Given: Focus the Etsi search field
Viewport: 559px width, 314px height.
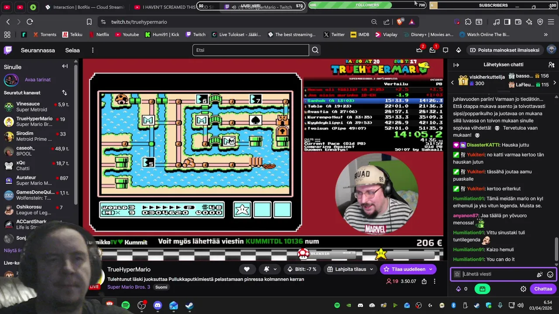Looking at the screenshot, I should (x=251, y=50).
